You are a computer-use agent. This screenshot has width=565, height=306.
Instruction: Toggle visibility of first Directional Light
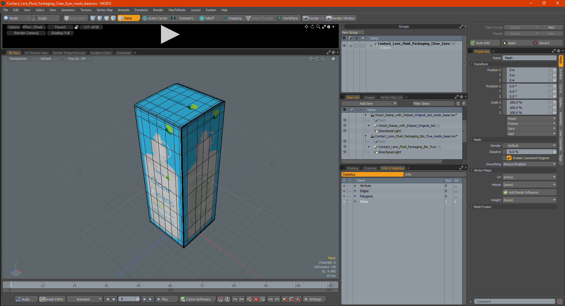pos(344,131)
